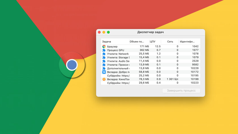Image resolution: width=238 pixels, height=134 pixels.
Task: Click the puzzle icon of Процесс GPU
Action: [x=104, y=50]
